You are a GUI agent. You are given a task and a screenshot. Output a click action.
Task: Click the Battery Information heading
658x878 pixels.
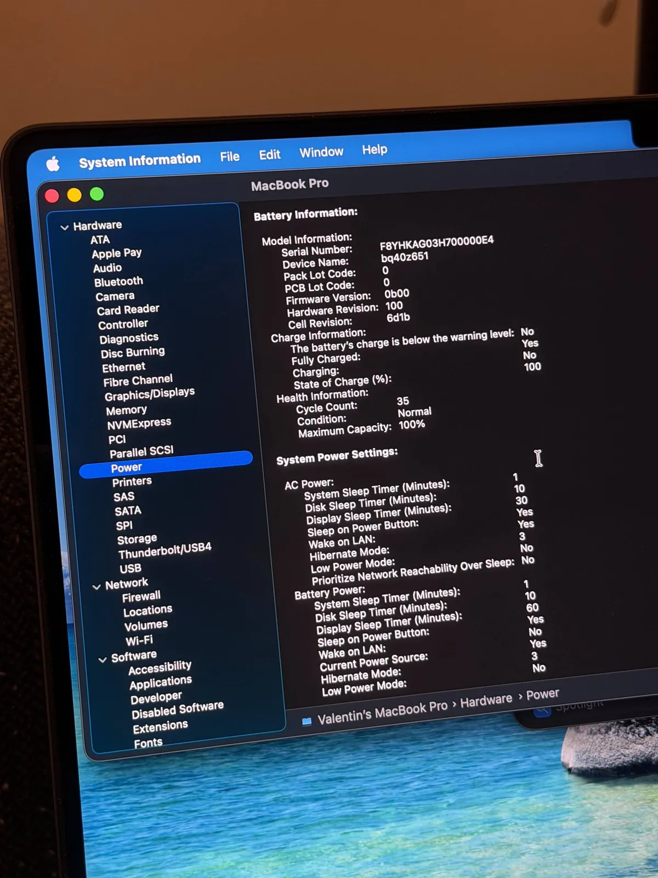pos(305,214)
